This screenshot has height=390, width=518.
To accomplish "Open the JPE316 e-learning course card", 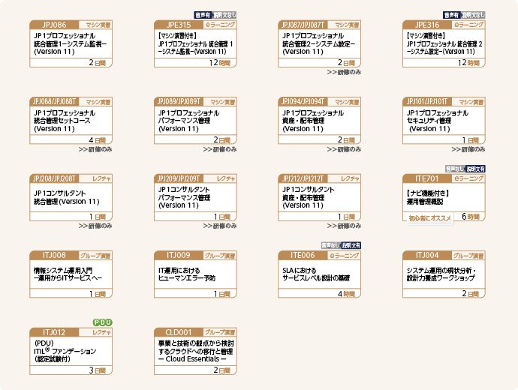I will [x=444, y=44].
